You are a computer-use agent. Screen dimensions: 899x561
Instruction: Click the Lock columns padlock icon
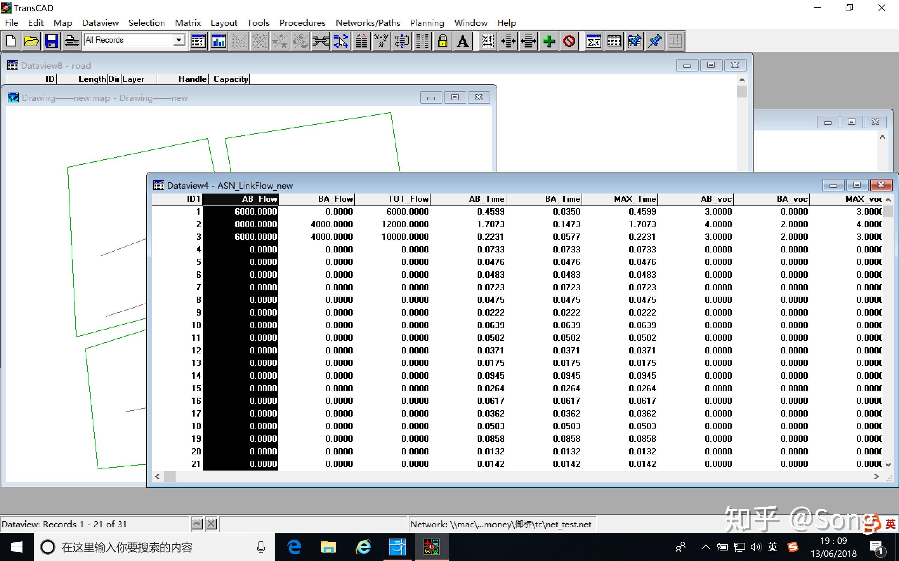point(442,41)
